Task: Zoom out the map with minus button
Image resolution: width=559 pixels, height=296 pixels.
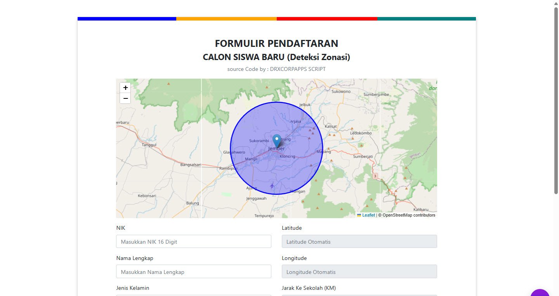Action: 125,98
